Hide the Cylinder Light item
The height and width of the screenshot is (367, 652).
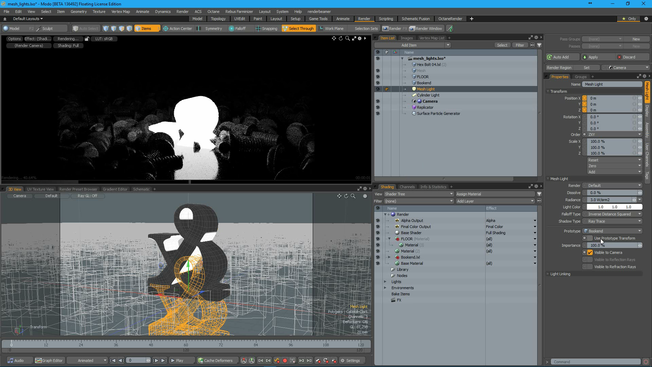pos(378,95)
